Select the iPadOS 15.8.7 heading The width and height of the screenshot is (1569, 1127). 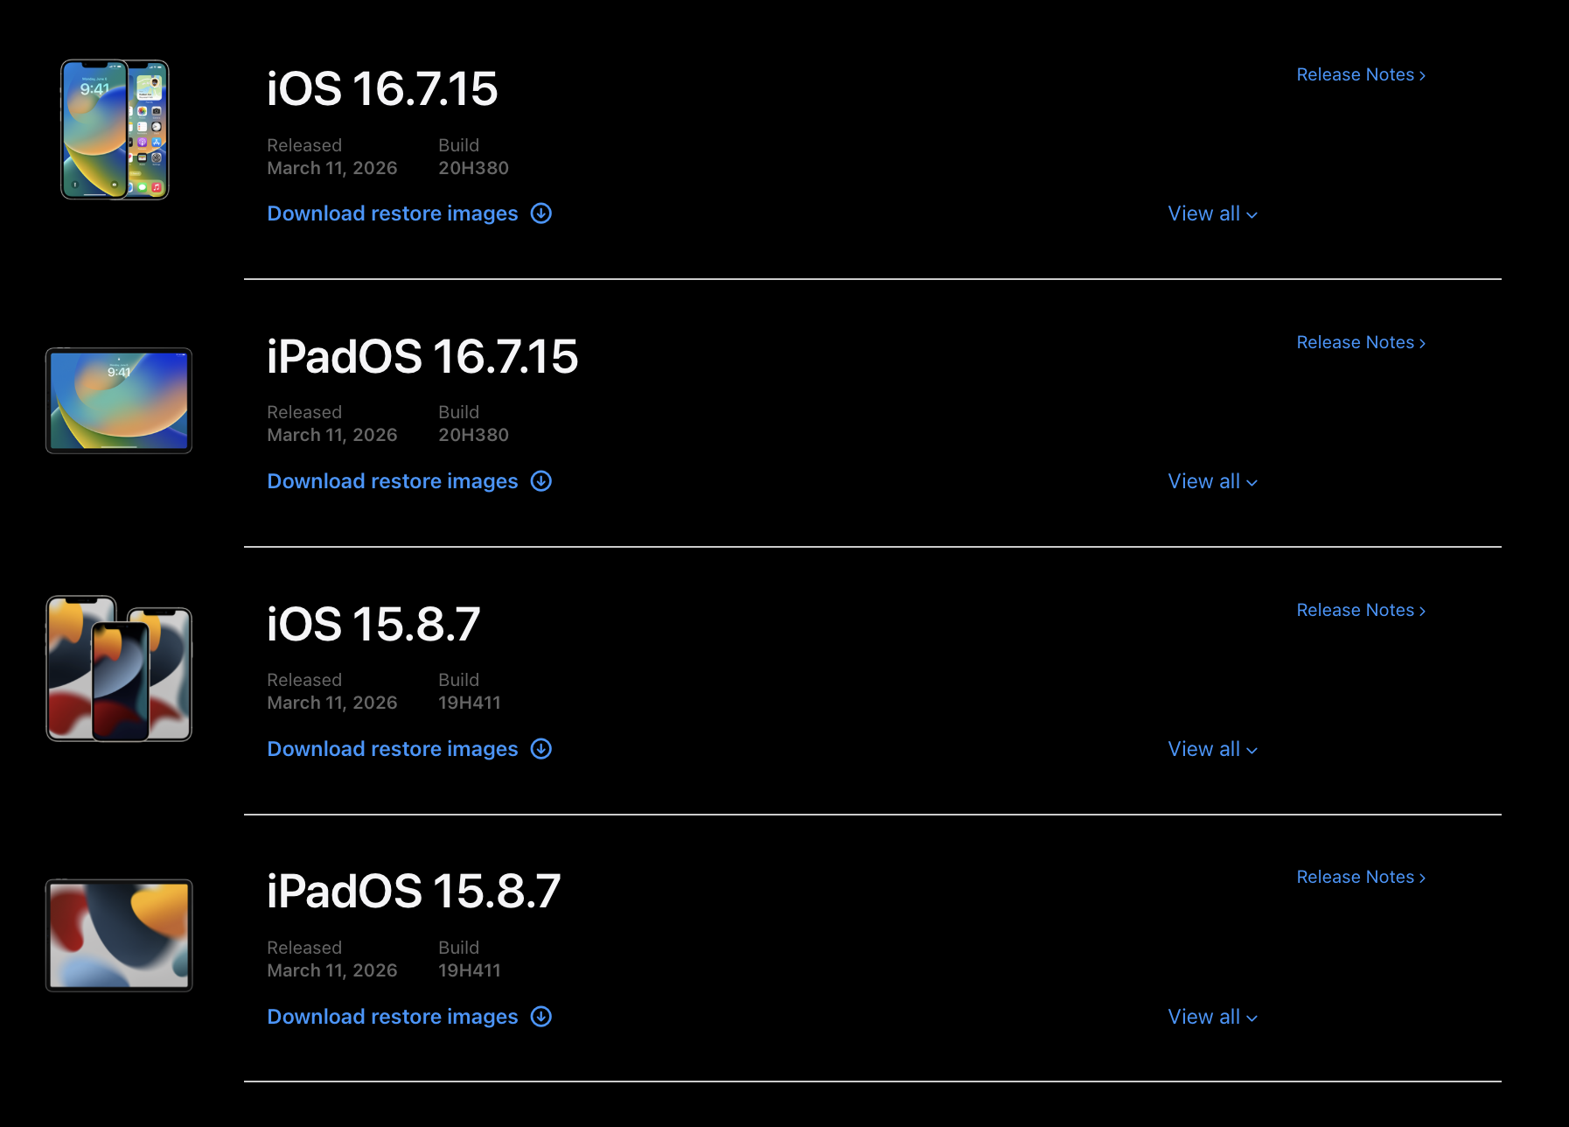click(414, 892)
